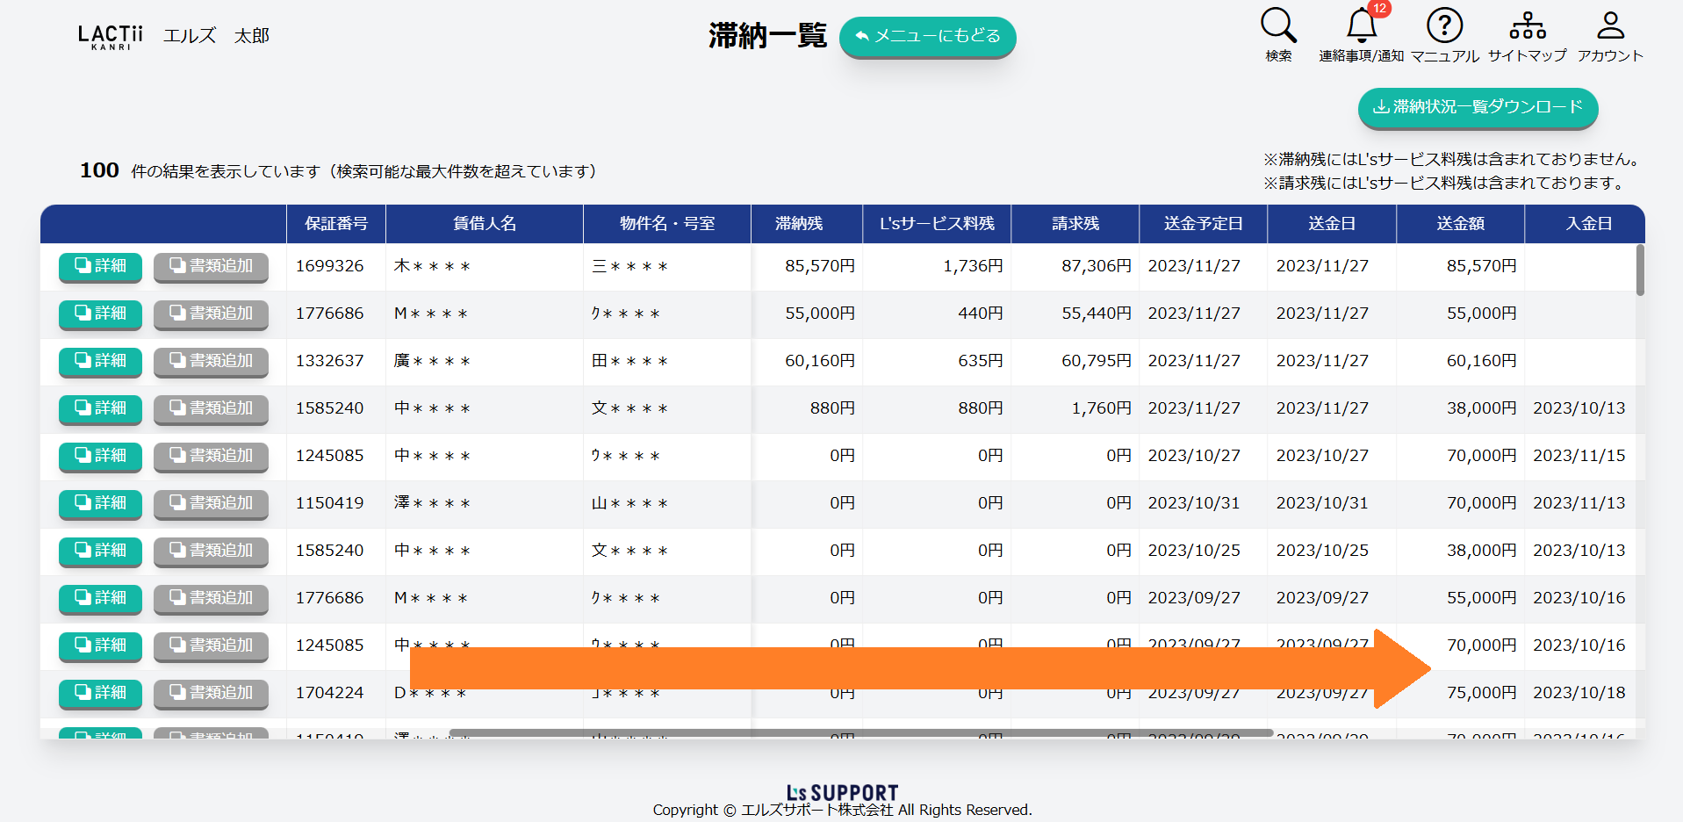
Task: Click the table's horizontal scrollbar
Action: (x=860, y=732)
